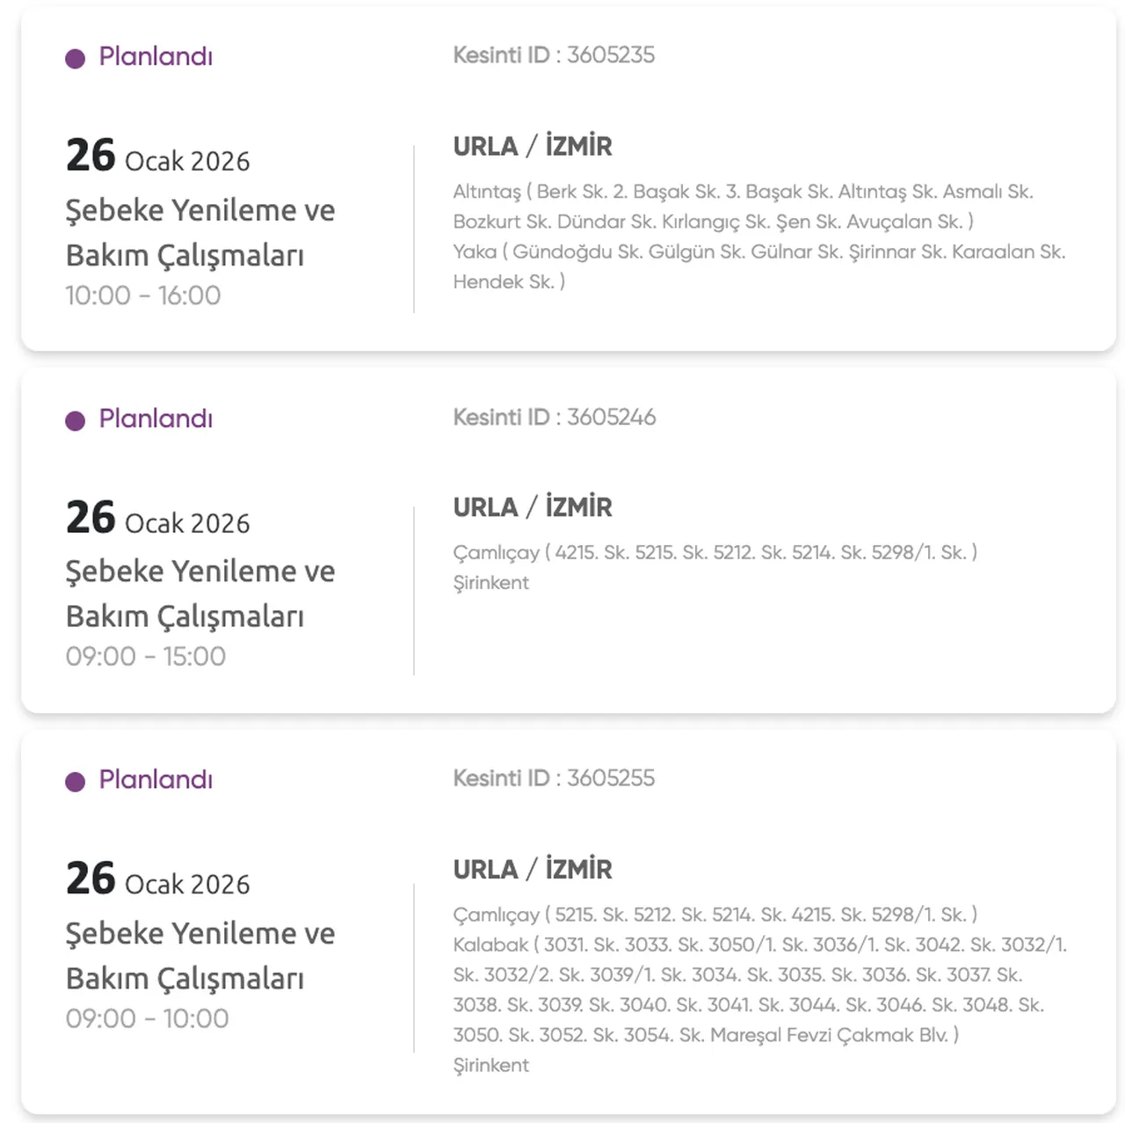
Task: Click the 26 Ocak 2026 date in the 10:00 - 16:00 card
Action: coord(158,157)
